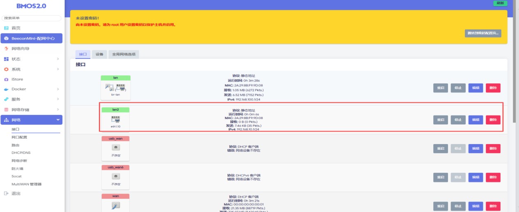Image resolution: width=519 pixels, height=212 pixels.
Task: Open 路由 submenu item
Action: [15, 145]
